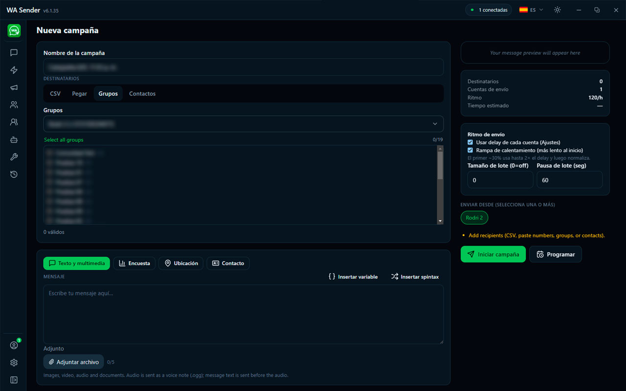The width and height of the screenshot is (626, 391).
Task: Click 'Insertar spintax' button
Action: [x=415, y=277]
